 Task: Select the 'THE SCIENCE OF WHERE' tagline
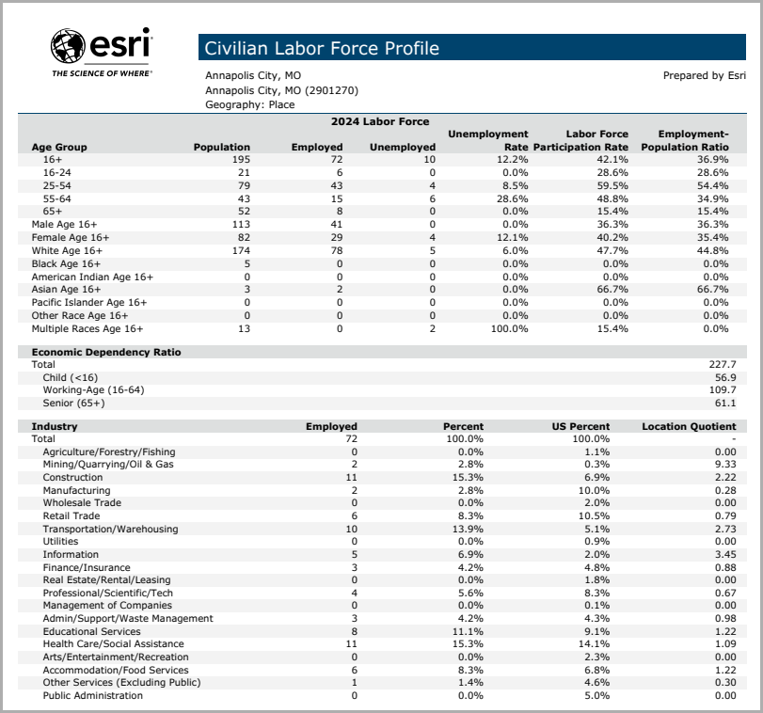(x=102, y=71)
